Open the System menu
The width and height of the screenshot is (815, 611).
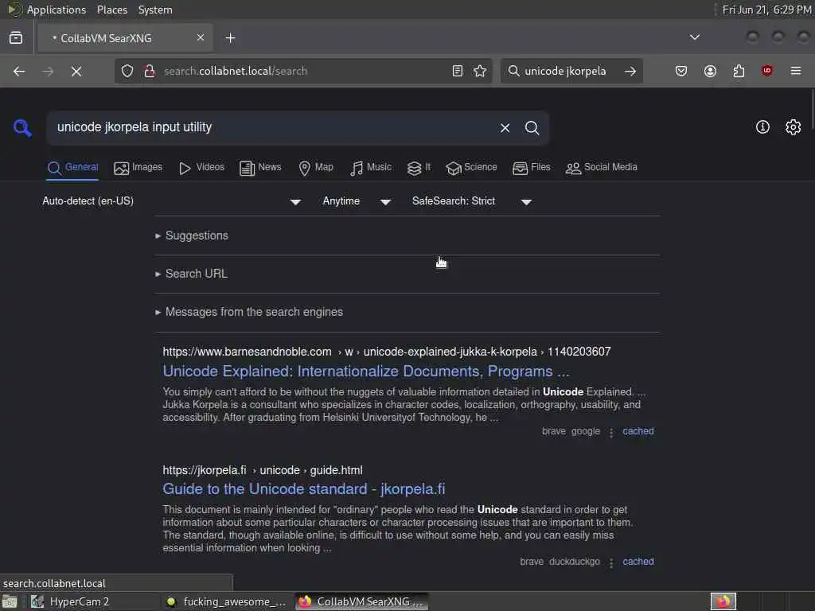[x=155, y=10]
